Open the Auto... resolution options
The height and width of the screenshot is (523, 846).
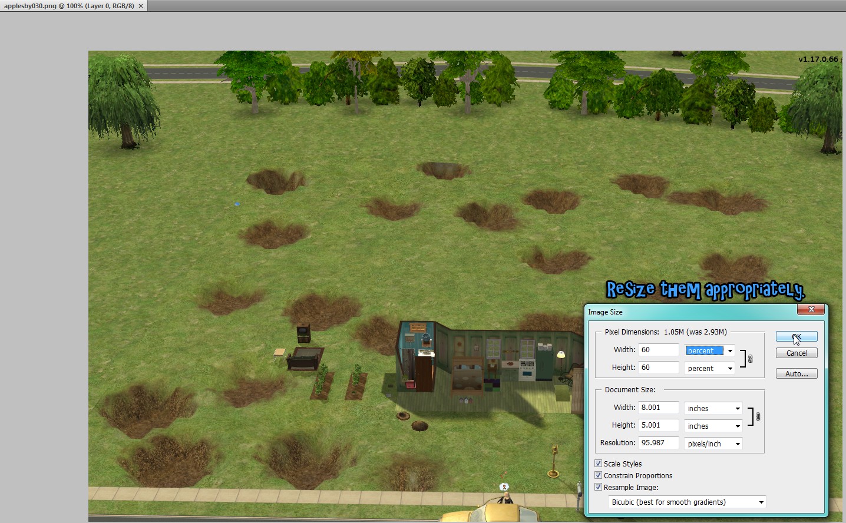pyautogui.click(x=797, y=373)
